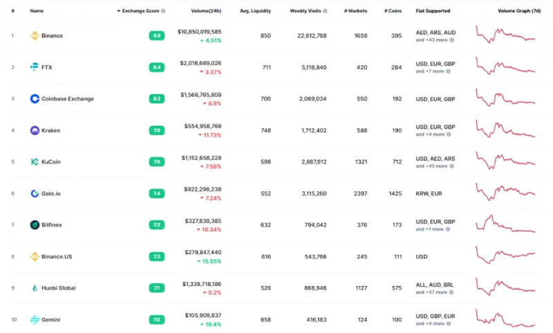Open the Bitfinex exchange link
This screenshot has height=333, width=553.
(x=51, y=225)
